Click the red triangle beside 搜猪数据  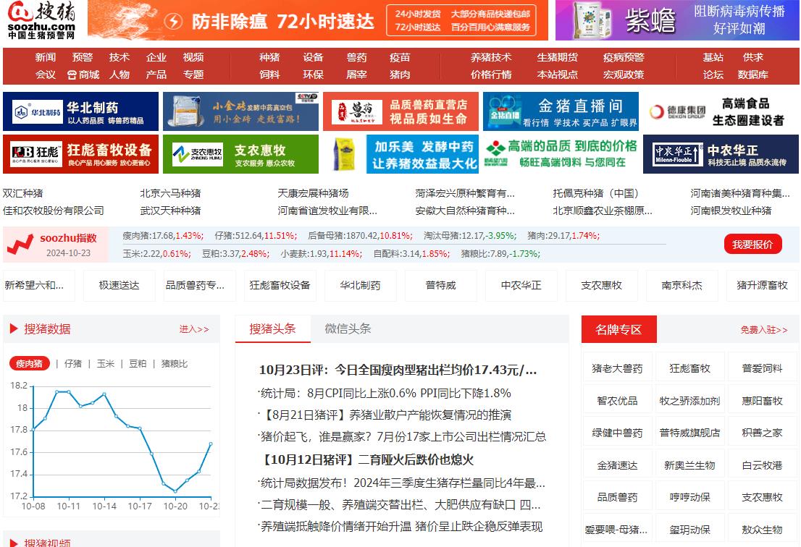[14, 328]
